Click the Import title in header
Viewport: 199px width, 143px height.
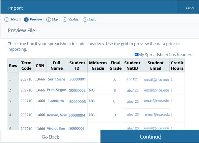pyautogui.click(x=15, y=8)
